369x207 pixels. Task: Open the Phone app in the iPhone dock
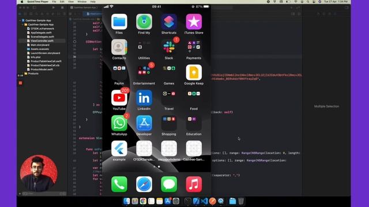[x=119, y=184]
